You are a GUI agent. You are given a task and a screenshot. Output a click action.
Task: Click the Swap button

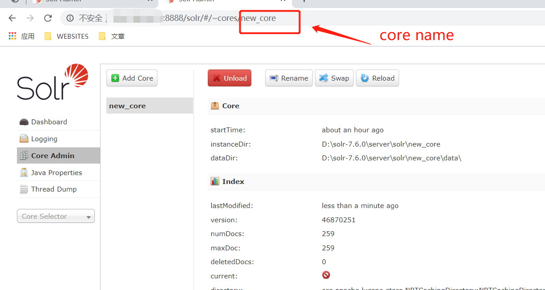(334, 78)
